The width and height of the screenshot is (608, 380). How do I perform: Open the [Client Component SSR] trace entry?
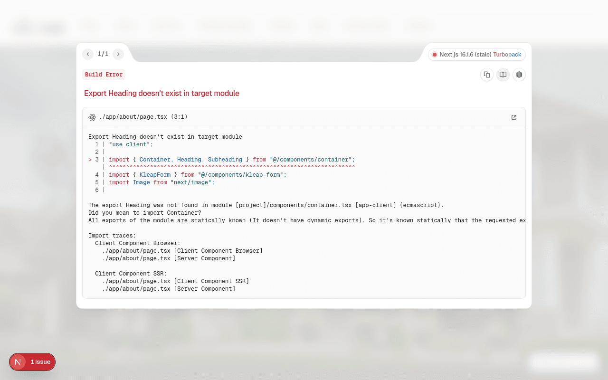pyautogui.click(x=176, y=281)
